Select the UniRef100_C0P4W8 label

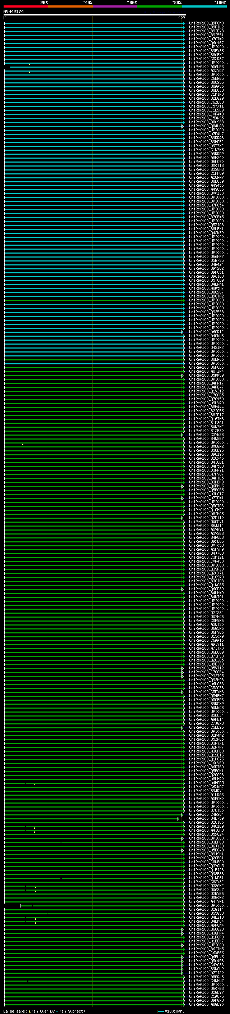point(206,114)
